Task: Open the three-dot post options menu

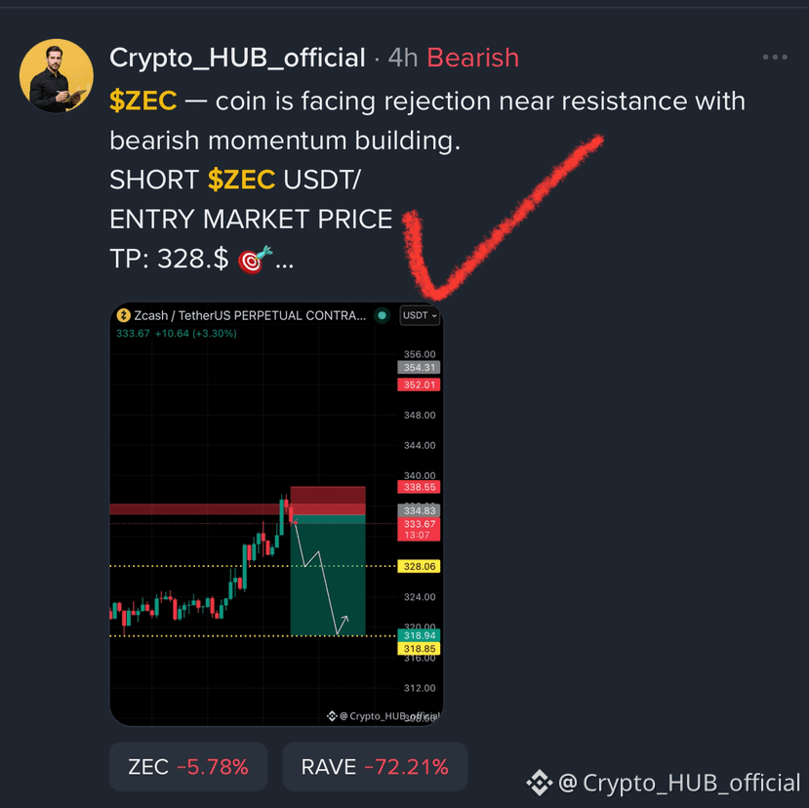Action: pos(775,58)
